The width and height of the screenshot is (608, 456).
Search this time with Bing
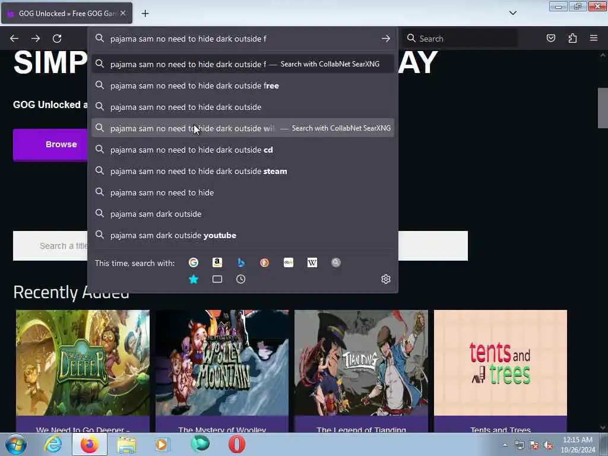241,262
